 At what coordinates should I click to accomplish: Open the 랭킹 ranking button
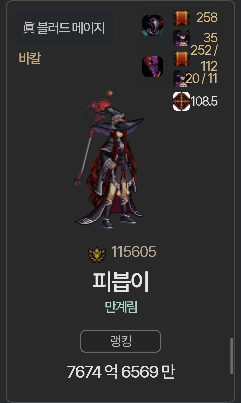point(120,341)
